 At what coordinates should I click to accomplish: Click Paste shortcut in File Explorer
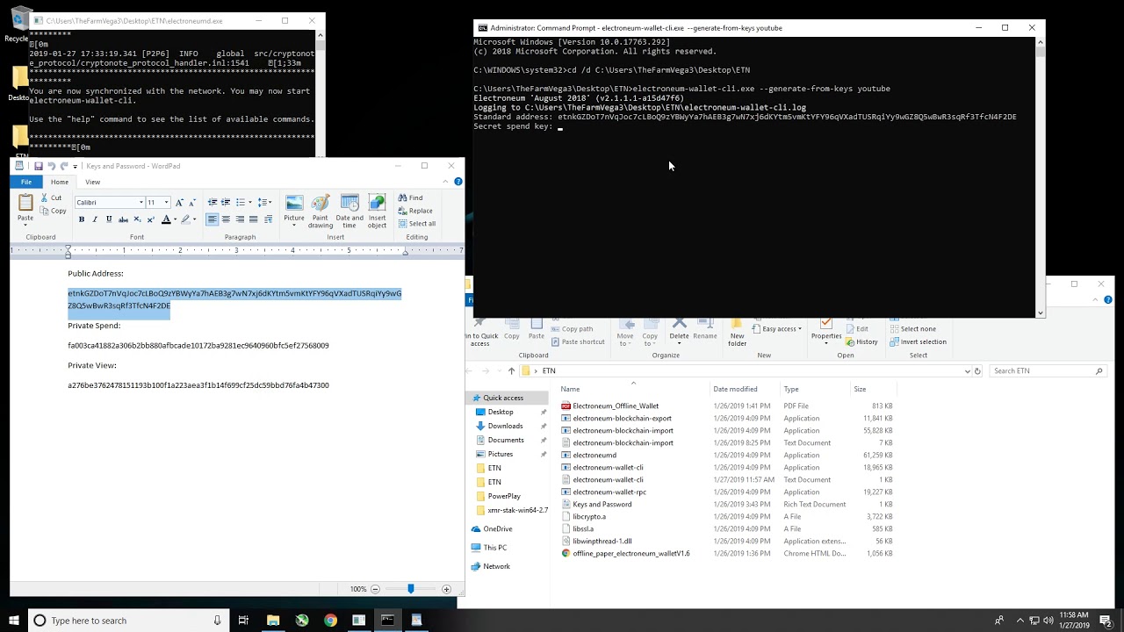pyautogui.click(x=577, y=341)
